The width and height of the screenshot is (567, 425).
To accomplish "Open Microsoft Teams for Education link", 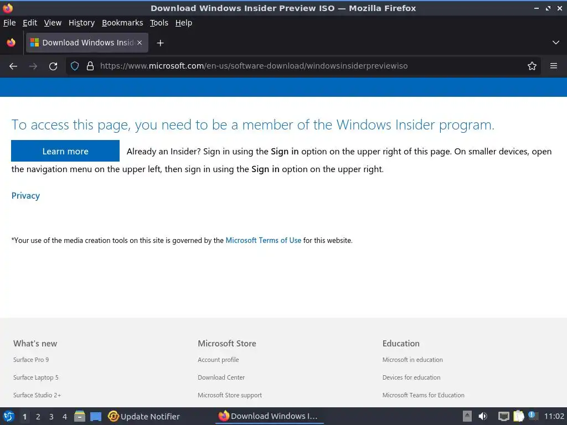I will [x=424, y=395].
